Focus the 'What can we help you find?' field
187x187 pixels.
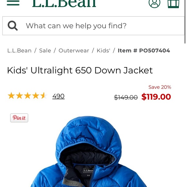93,26
